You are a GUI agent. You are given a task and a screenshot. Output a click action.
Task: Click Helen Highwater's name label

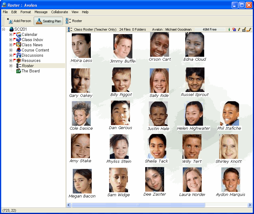193,128
